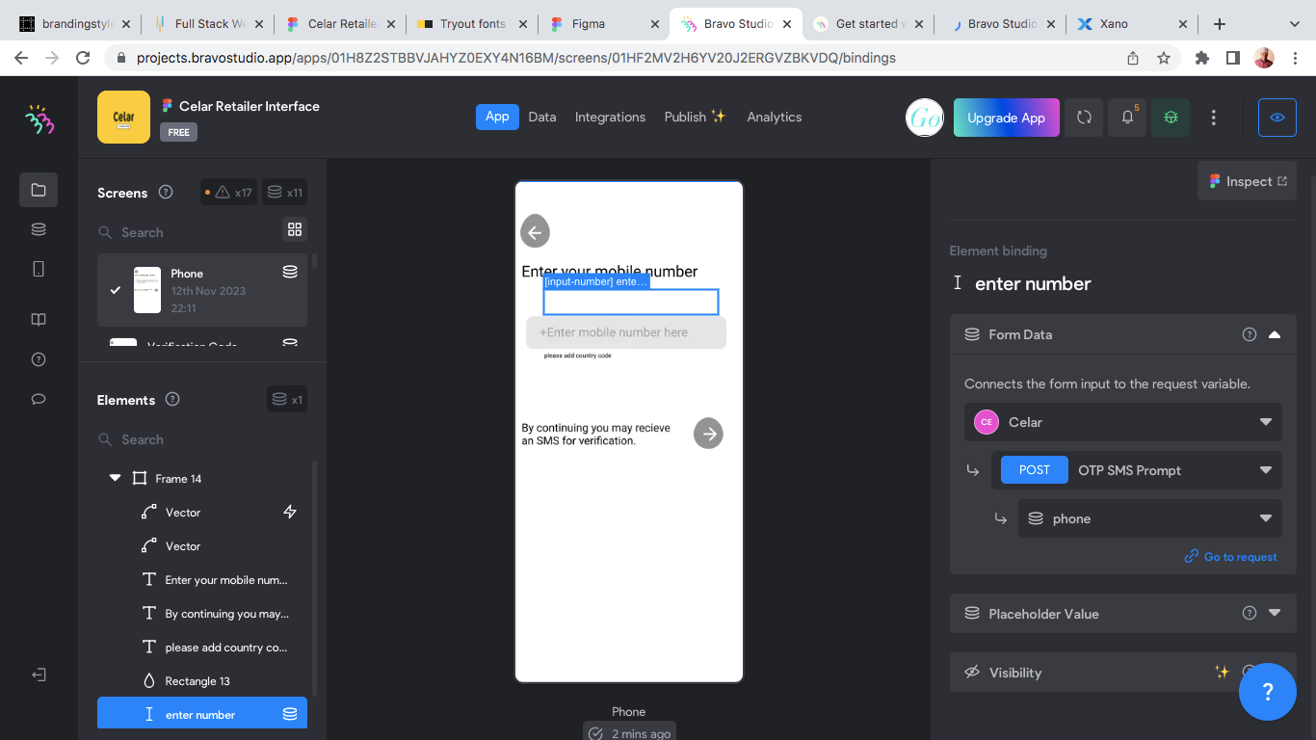1316x740 pixels.
Task: Toggle the x11 data bindings screens filter
Action: click(x=284, y=193)
